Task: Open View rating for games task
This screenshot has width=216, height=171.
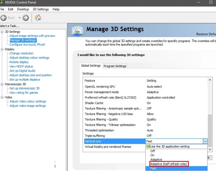Action: [x=24, y=93]
